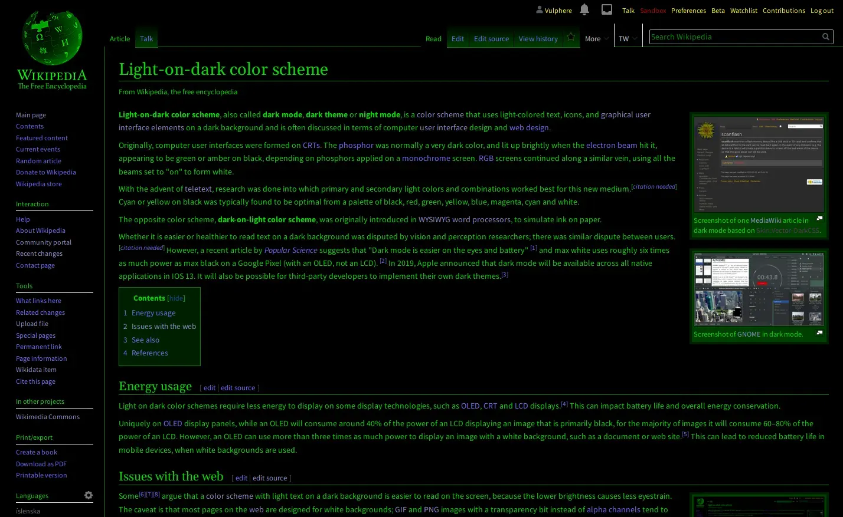Open Preferences in the top bar
843x517 pixels.
pyautogui.click(x=688, y=11)
